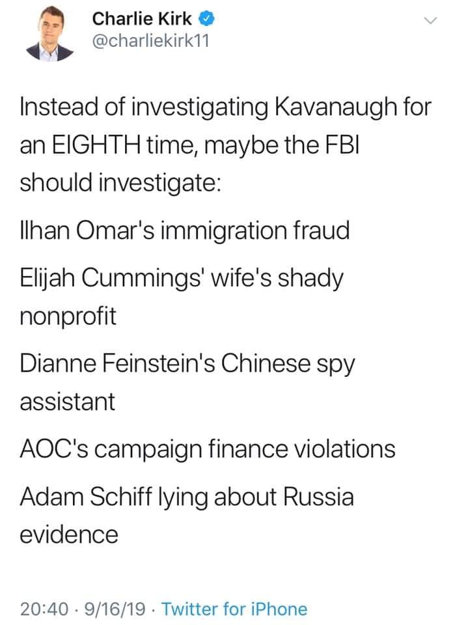Click the word Kavanaugh in the tweet
Viewport: 453px width, 625px height.
[x=326, y=107]
